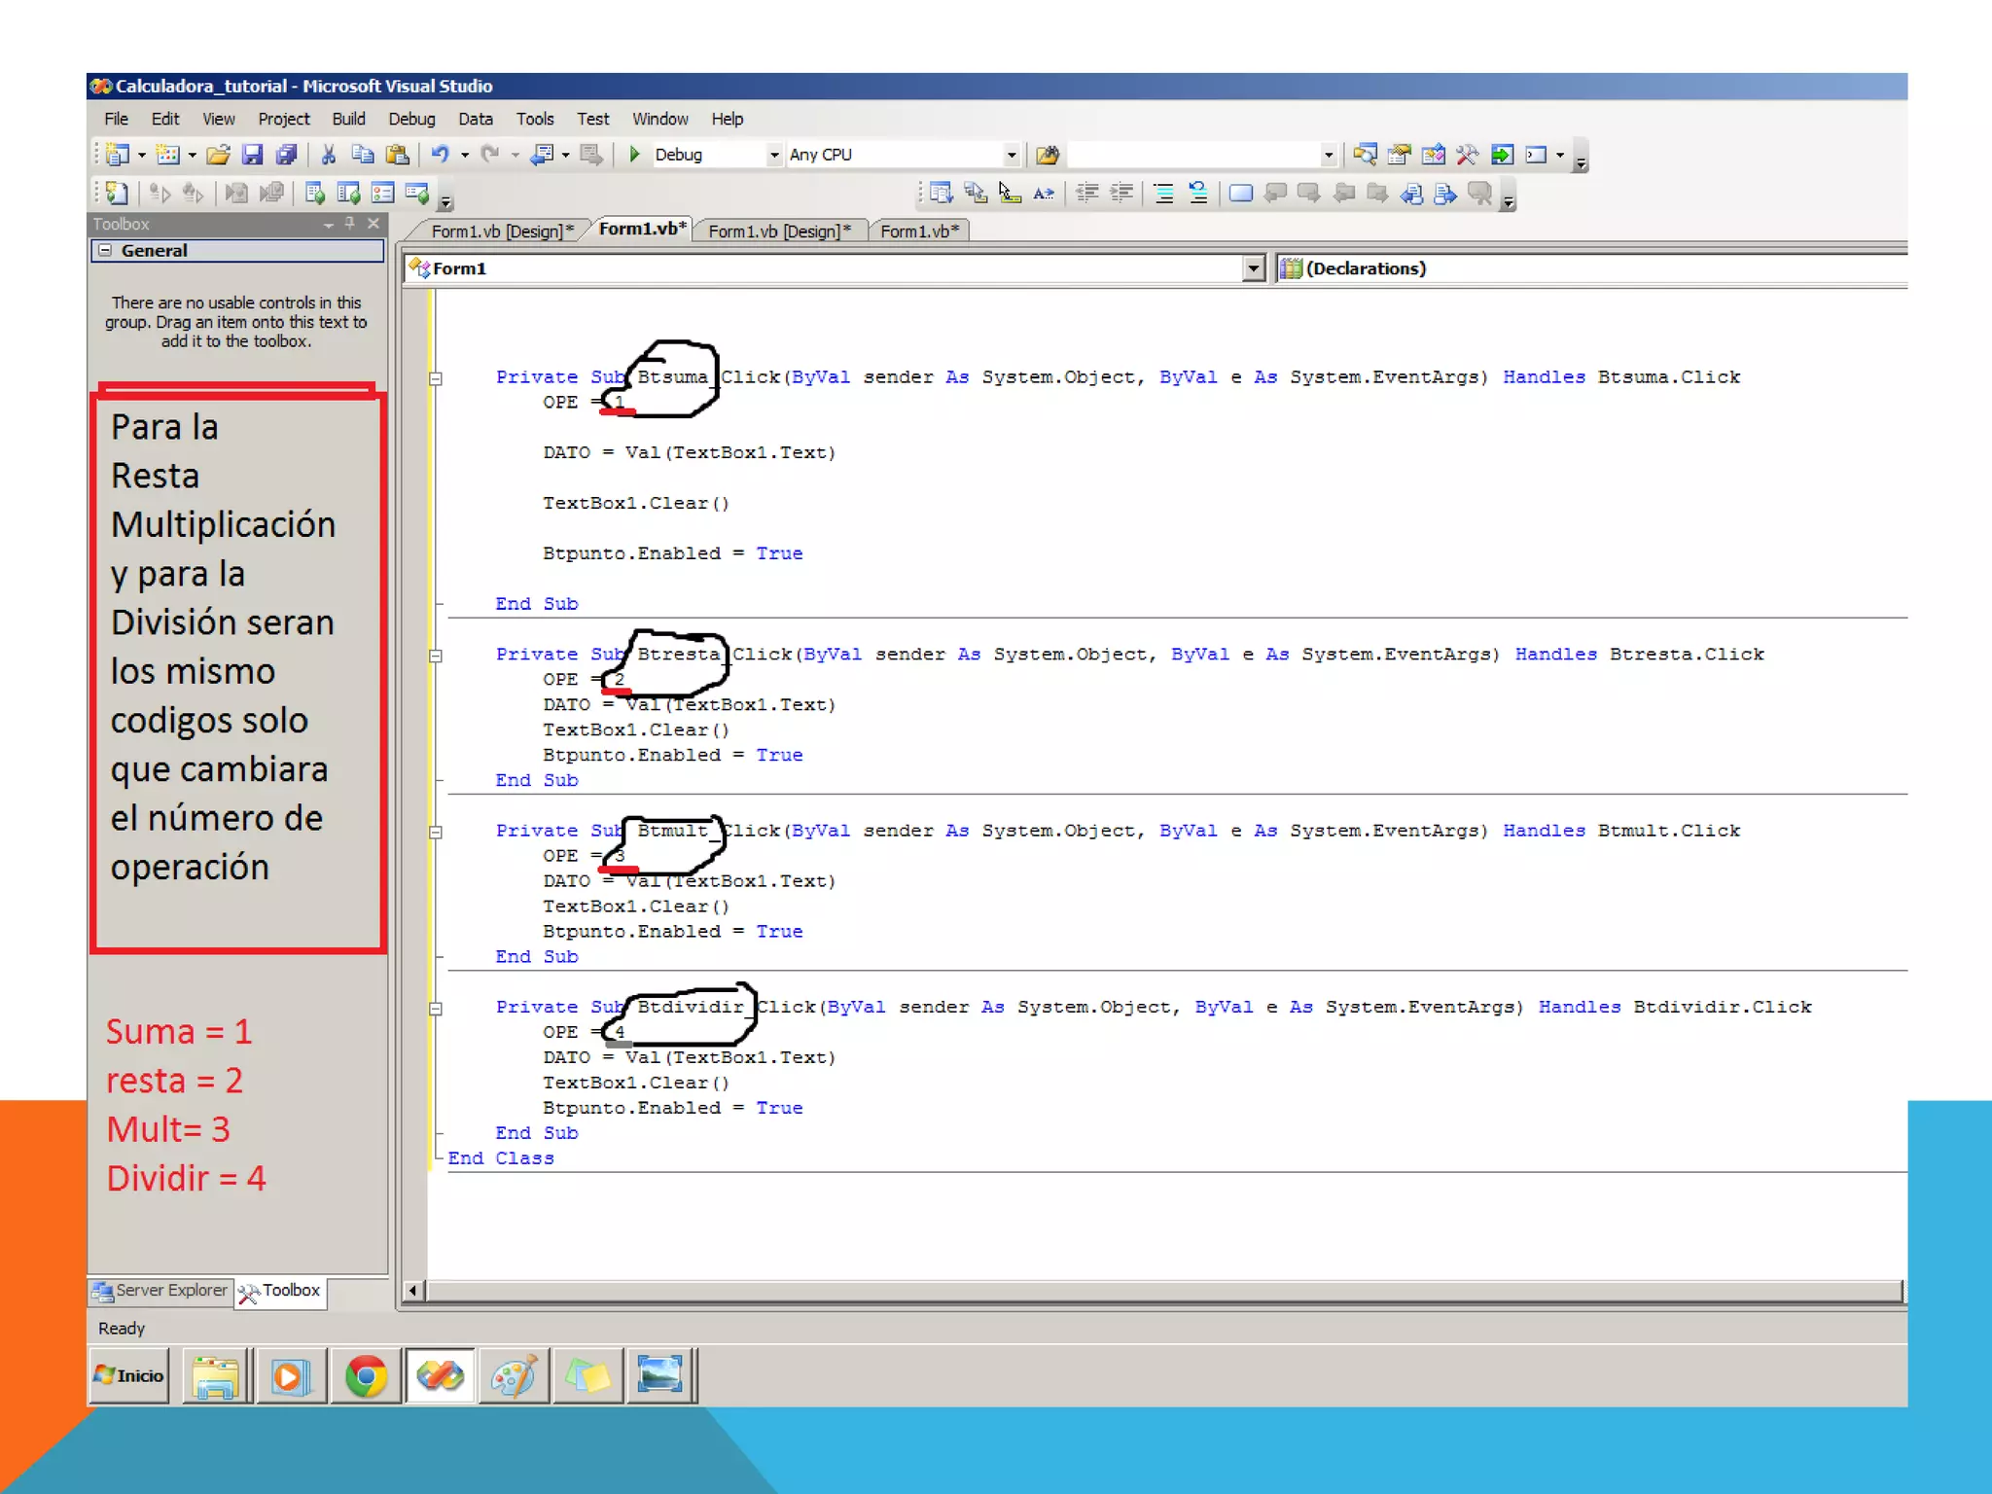This screenshot has width=1992, height=1494.
Task: Open the Find combo box dropdown arrow
Action: 1329,155
